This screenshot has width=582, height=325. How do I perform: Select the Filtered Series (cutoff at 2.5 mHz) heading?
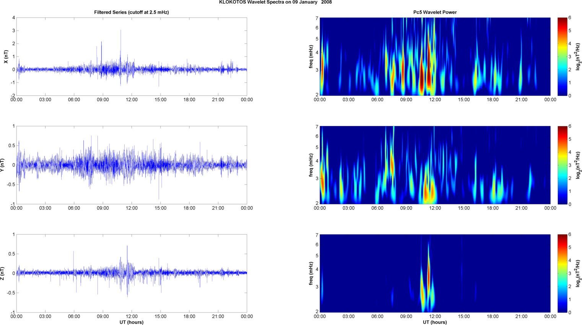tap(132, 12)
